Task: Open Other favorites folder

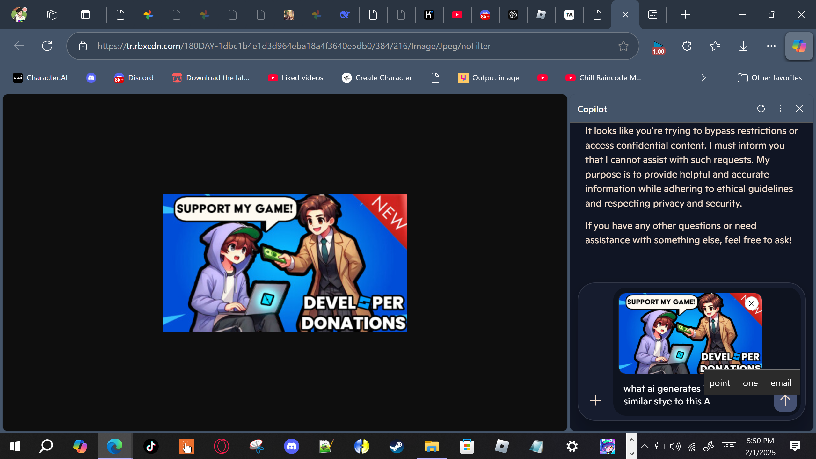Action: tap(769, 78)
